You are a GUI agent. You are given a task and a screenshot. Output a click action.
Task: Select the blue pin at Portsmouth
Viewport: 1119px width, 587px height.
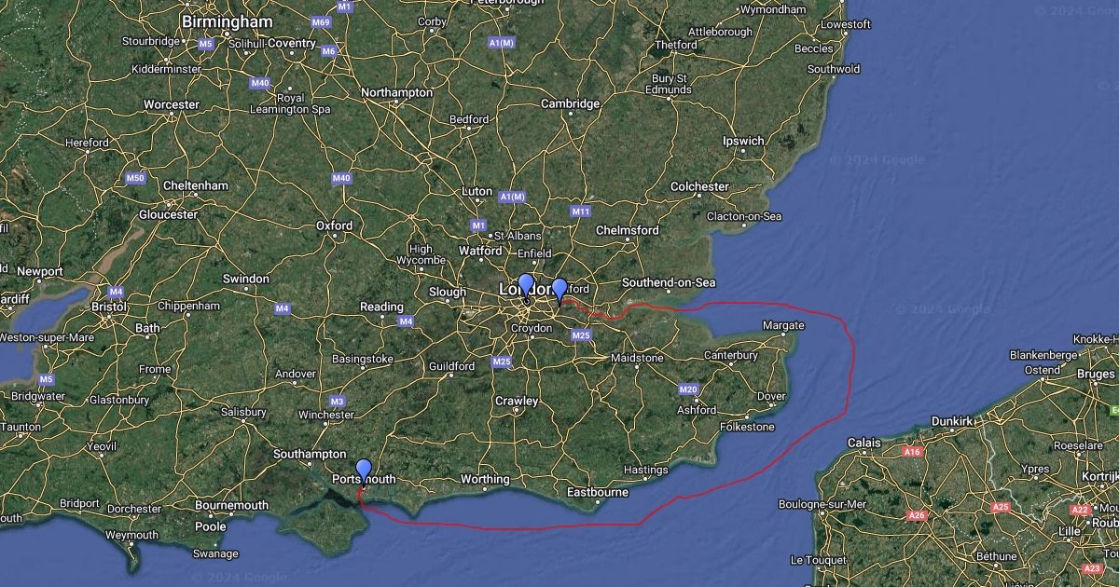click(364, 471)
